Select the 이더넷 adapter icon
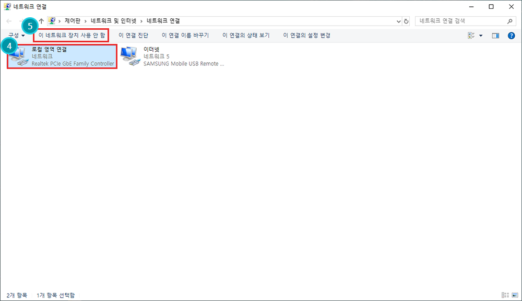The height and width of the screenshot is (301, 522). (x=130, y=56)
